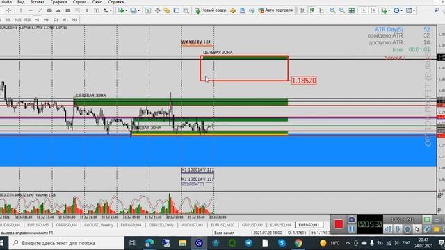Open Telegram from the taskbar
The image size is (445, 250).
(249, 243)
